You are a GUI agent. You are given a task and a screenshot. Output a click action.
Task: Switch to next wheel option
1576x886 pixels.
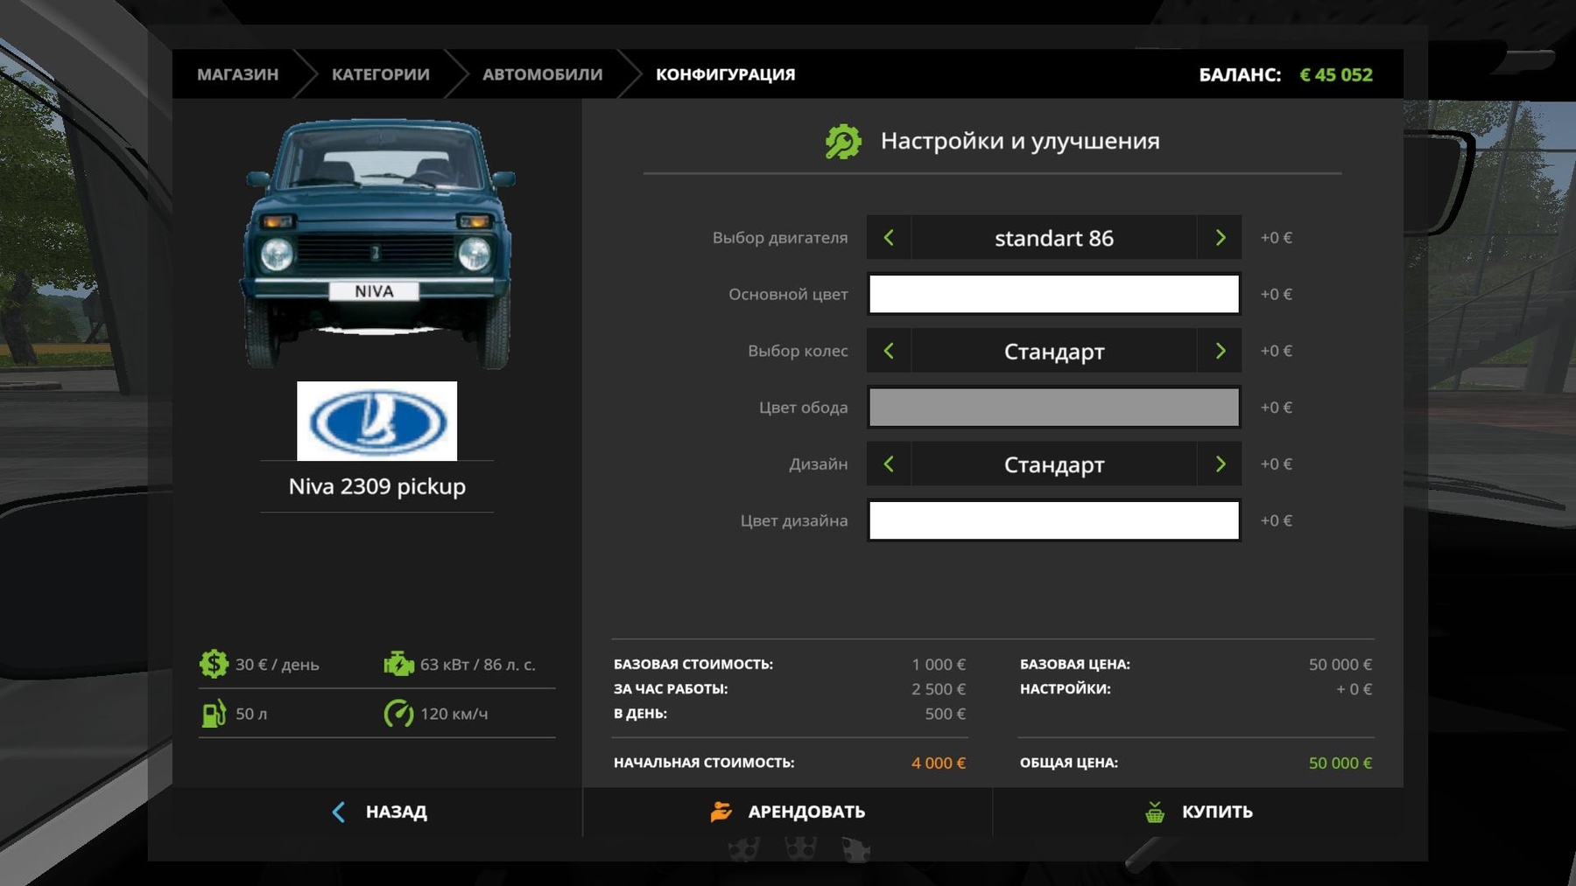[1220, 351]
